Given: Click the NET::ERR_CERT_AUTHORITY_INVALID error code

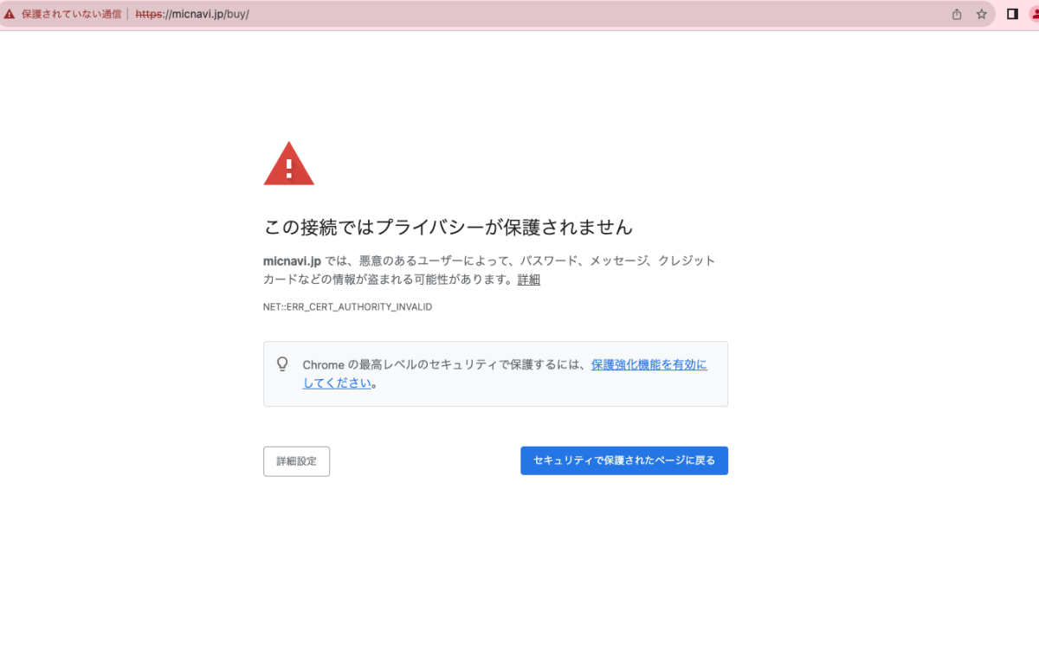Looking at the screenshot, I should tap(347, 307).
